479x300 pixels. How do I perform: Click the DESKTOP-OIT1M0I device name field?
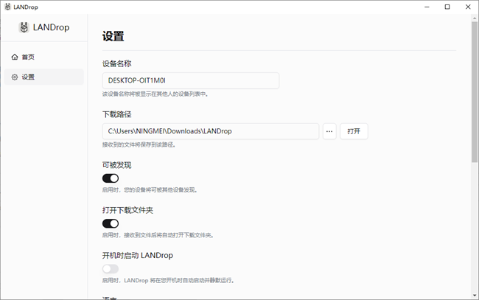click(190, 80)
